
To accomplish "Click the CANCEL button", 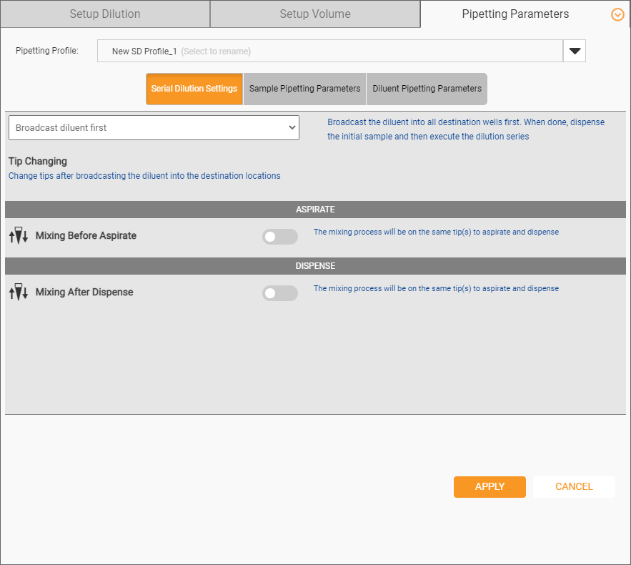I will coord(574,486).
